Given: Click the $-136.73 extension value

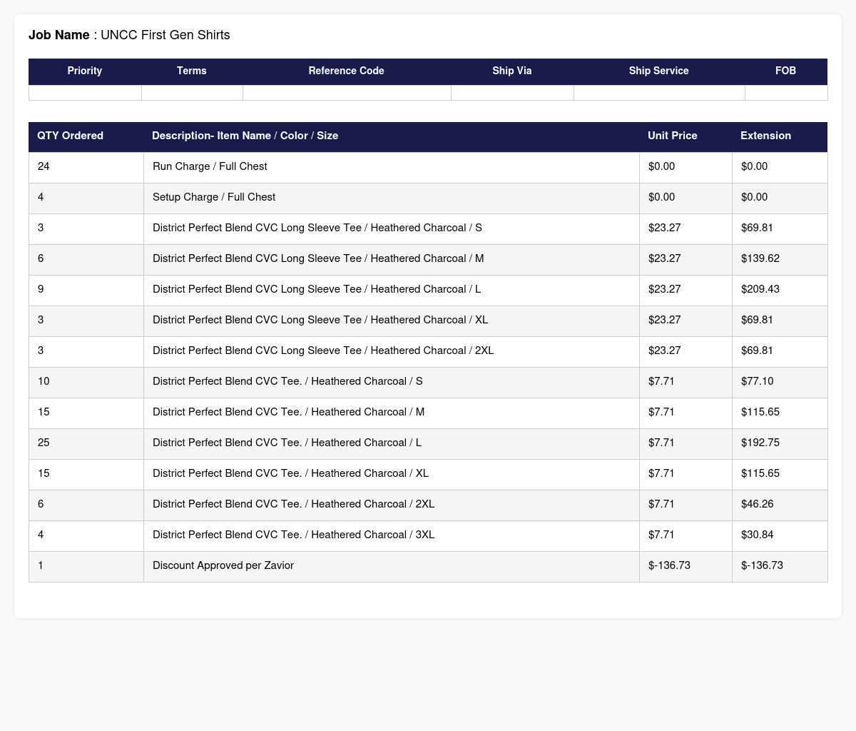Looking at the screenshot, I should [x=762, y=565].
